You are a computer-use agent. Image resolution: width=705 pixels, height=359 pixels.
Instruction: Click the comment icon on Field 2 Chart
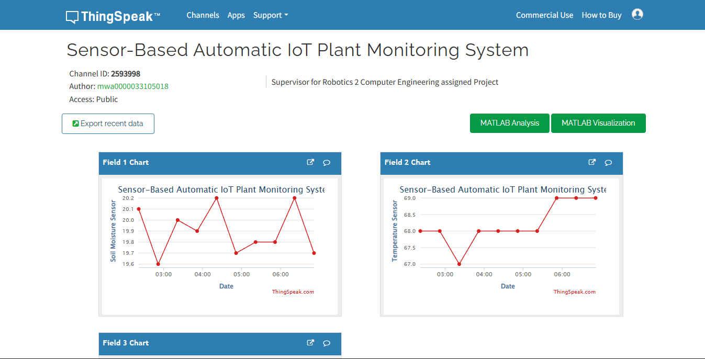[x=608, y=162]
